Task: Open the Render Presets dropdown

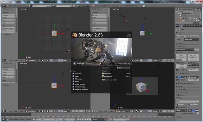Action: tap(185, 50)
